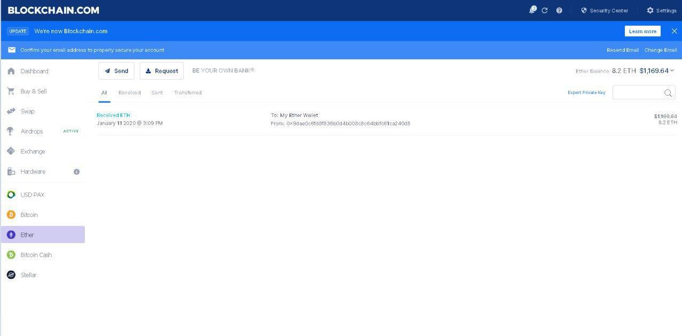Click the transaction From address
Image resolution: width=682 pixels, height=336 pixels.
click(x=348, y=123)
